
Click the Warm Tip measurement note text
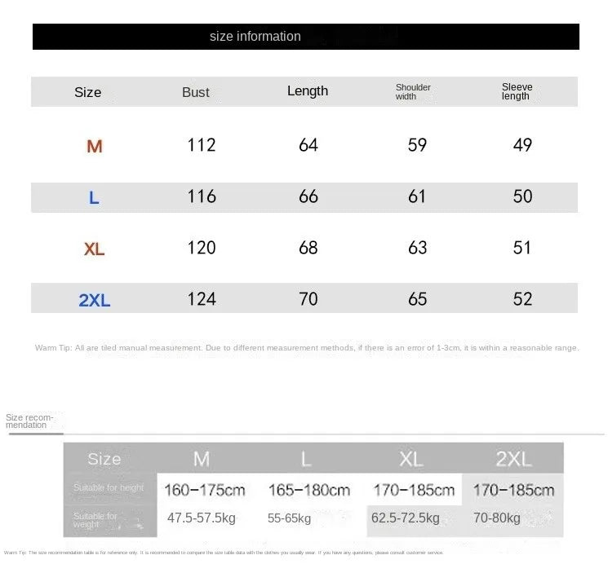[x=307, y=348]
